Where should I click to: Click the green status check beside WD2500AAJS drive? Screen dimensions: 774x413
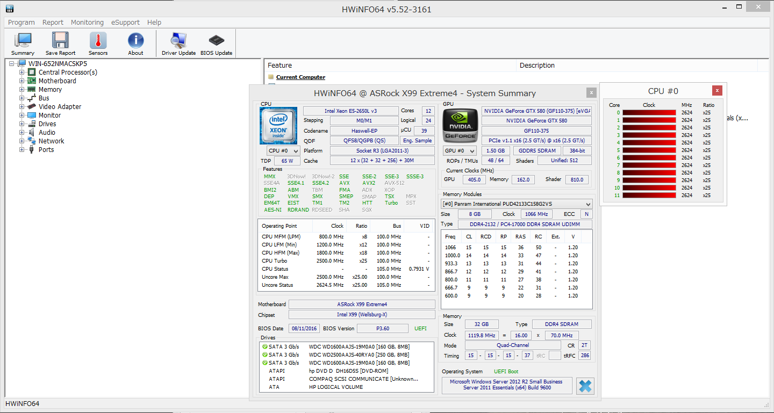click(x=264, y=355)
